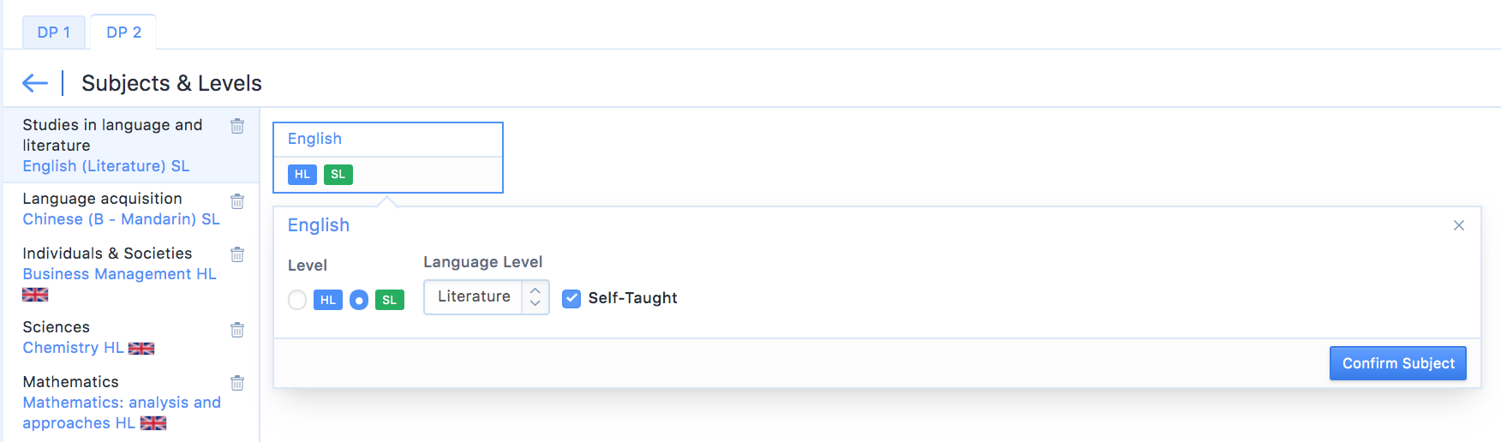Open the Language Level Literature dropdown
The image size is (1501, 442).
[486, 297]
